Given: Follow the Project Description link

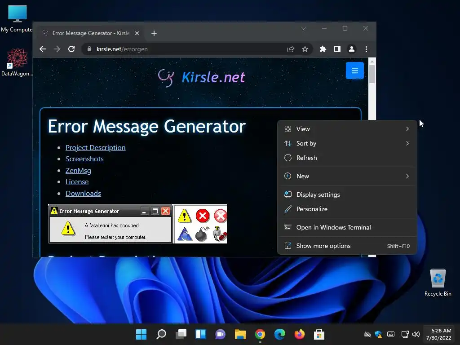Looking at the screenshot, I should coord(95,147).
